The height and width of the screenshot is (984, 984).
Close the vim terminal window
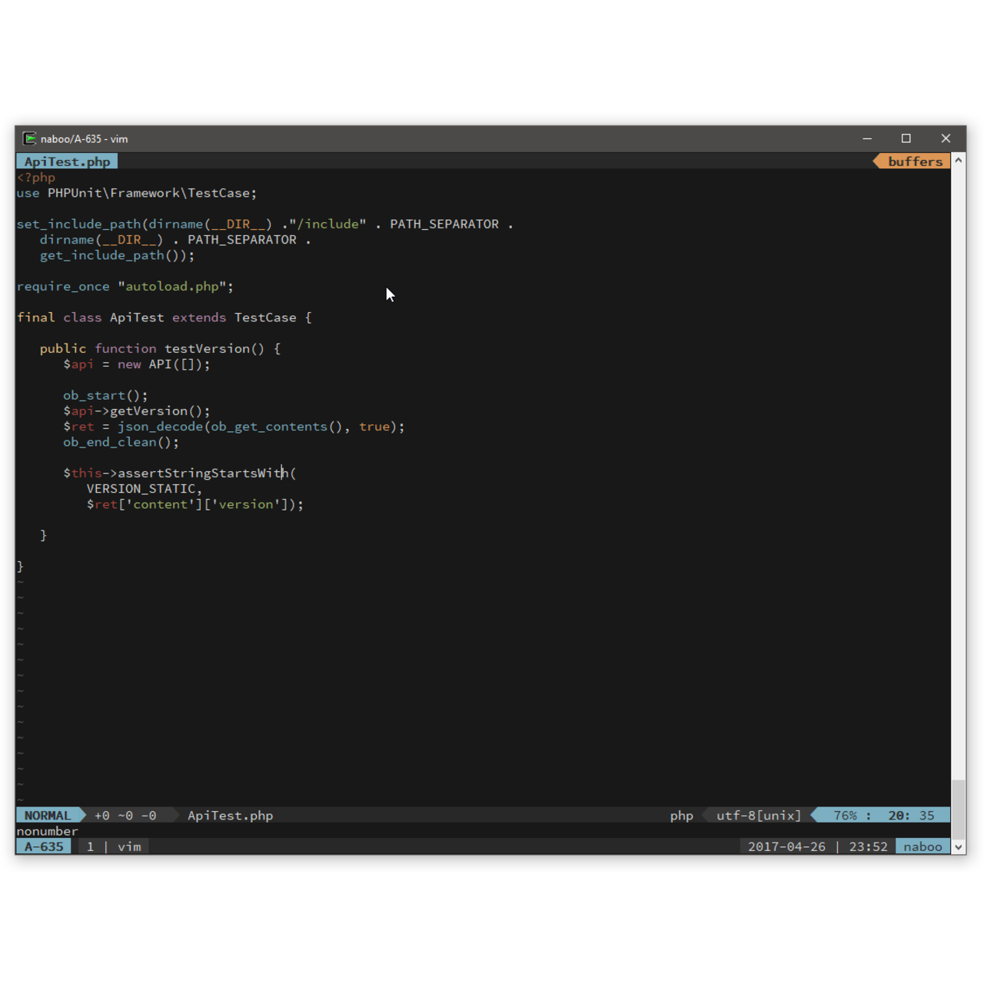pyautogui.click(x=946, y=138)
